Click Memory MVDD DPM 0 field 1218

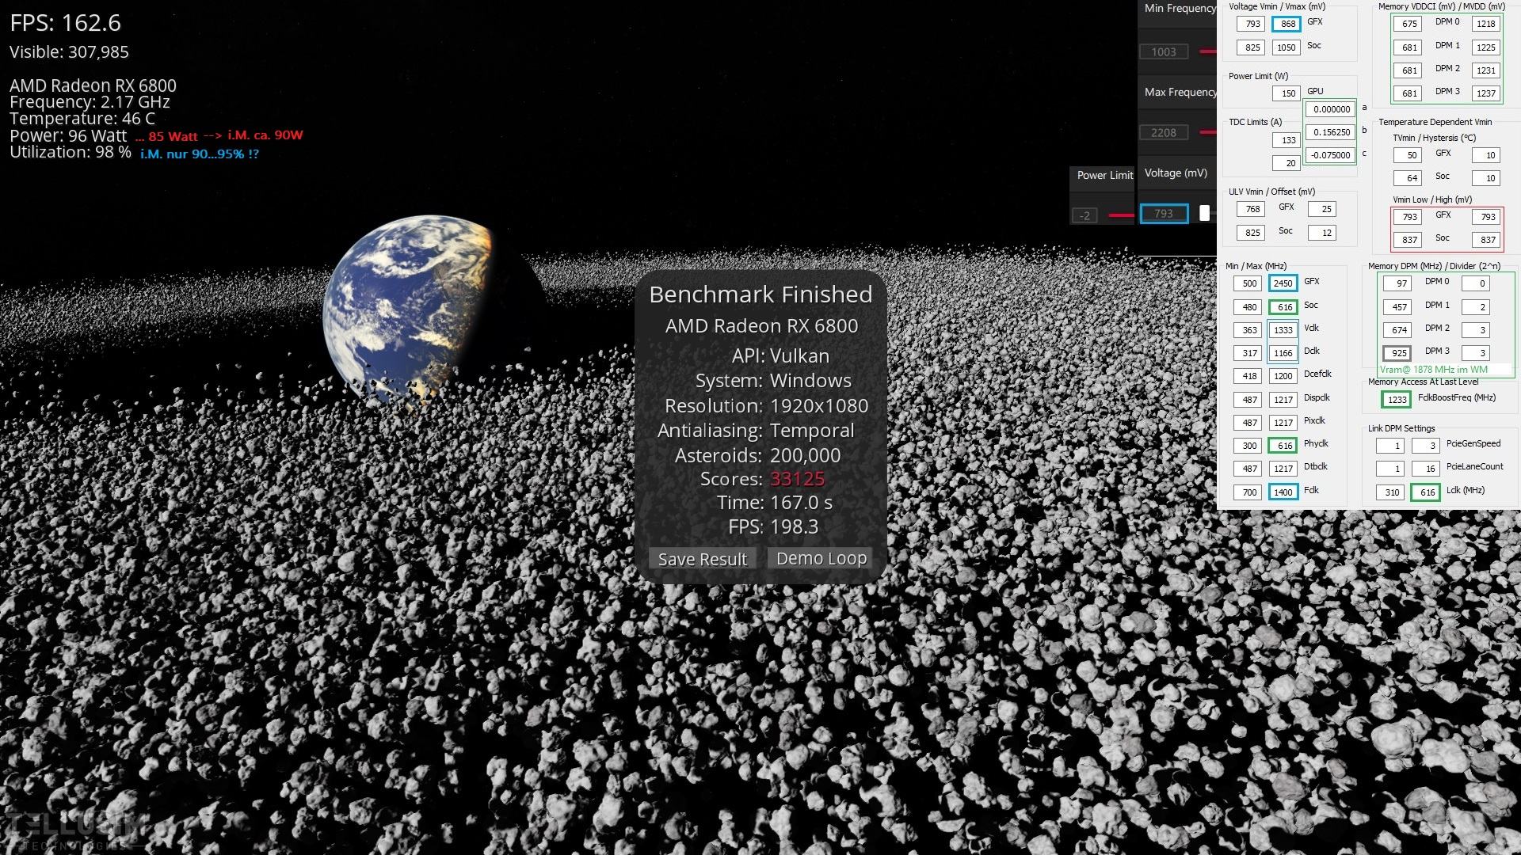tap(1485, 24)
